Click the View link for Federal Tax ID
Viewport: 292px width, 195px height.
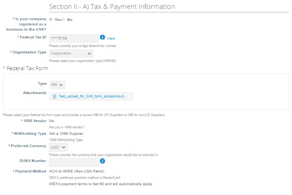point(111,39)
